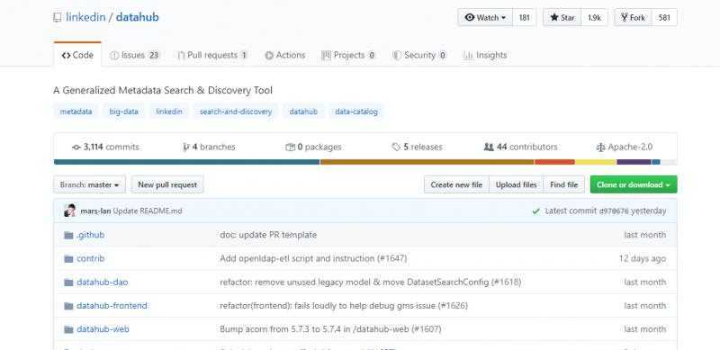Click the New pull request button
This screenshot has height=350, width=720.
point(167,184)
